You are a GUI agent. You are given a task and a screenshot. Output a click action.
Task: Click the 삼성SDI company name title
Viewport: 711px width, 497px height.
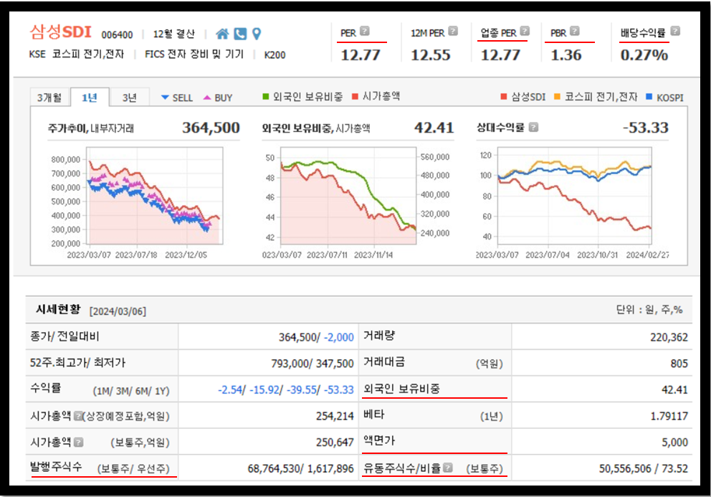[60, 32]
